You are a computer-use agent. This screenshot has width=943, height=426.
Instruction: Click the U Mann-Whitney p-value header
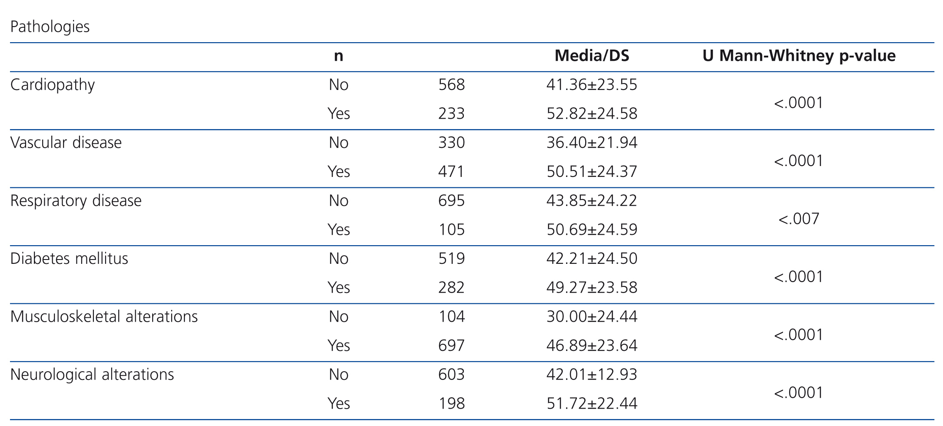pos(799,56)
